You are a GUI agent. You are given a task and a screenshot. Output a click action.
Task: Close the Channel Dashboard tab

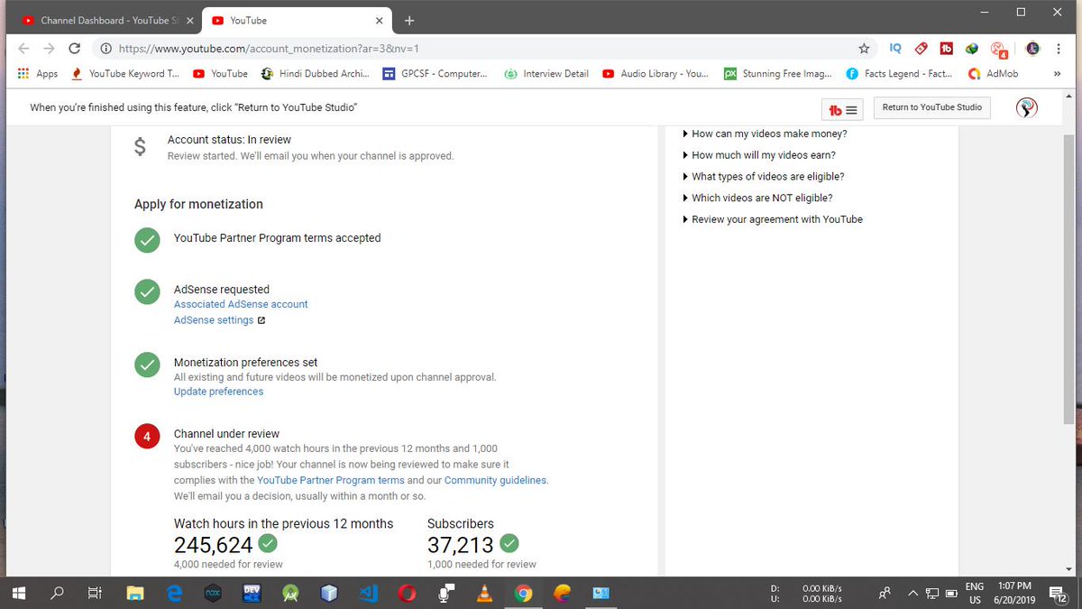point(189,20)
